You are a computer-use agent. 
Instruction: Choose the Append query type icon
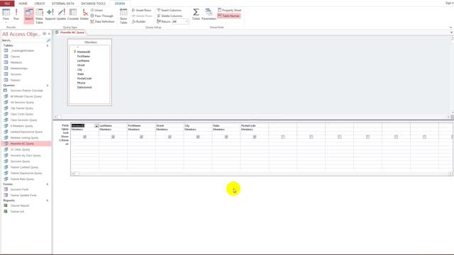click(x=50, y=14)
